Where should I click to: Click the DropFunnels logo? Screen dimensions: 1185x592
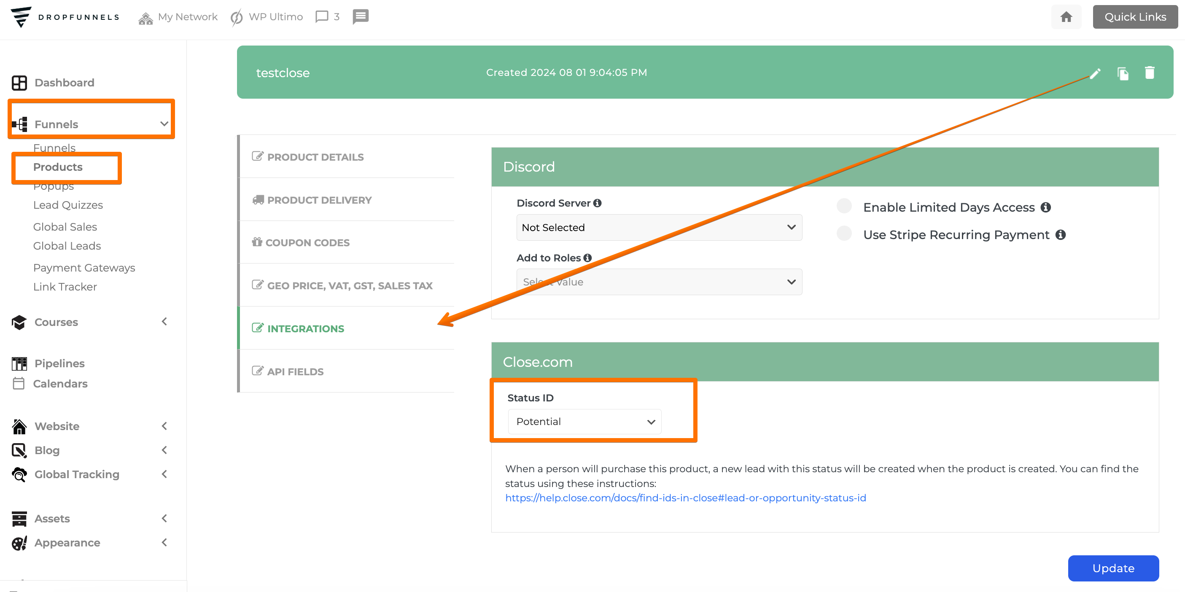point(65,17)
